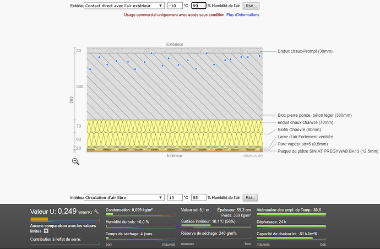Open the Extérieur contact type dropdown
The width and height of the screenshot is (380, 249).
[x=124, y=6]
